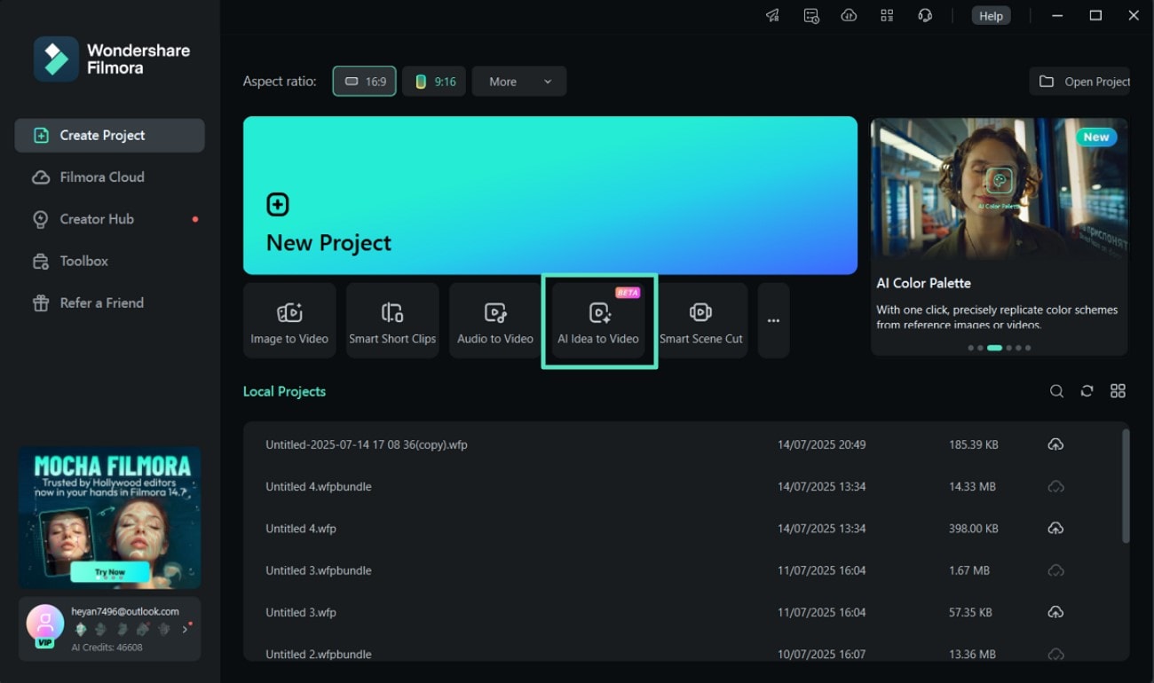Click the Wondershare Filmora logo

click(x=112, y=59)
